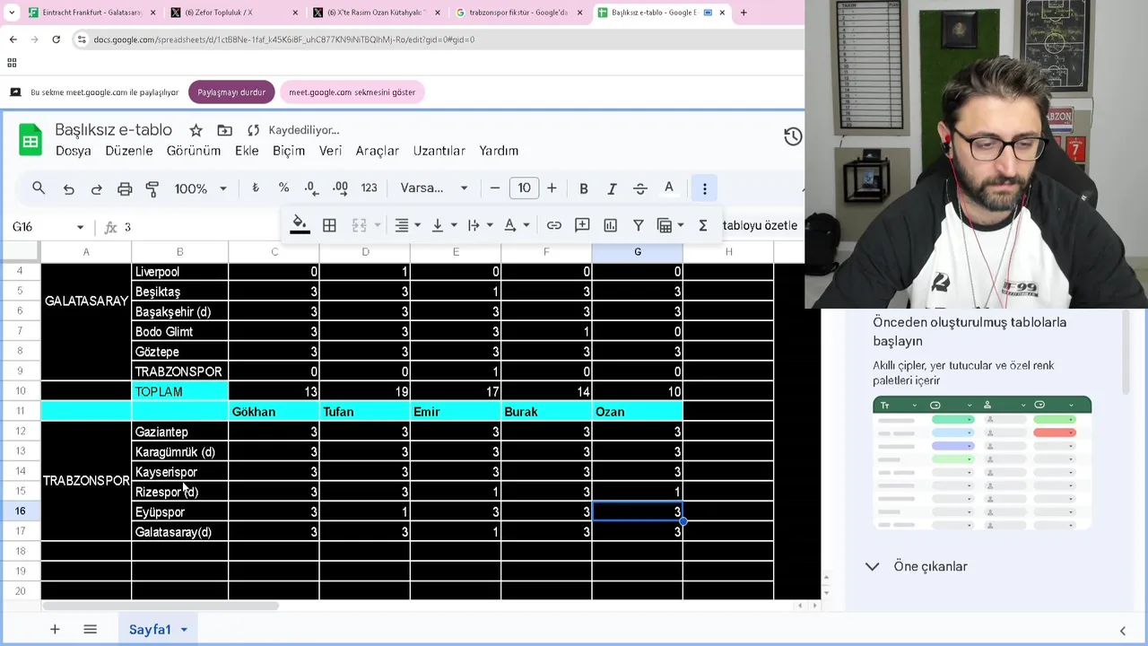Viewport: 1148px width, 646px height.
Task: Collapse the three-dot overflow toolbar
Action: click(705, 188)
